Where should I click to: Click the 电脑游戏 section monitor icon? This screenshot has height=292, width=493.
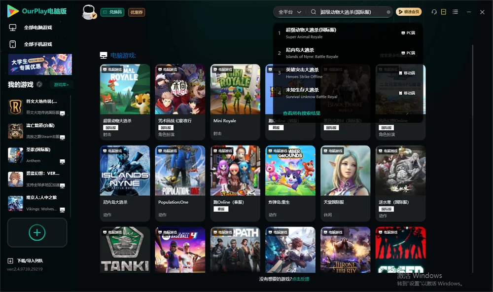click(104, 55)
